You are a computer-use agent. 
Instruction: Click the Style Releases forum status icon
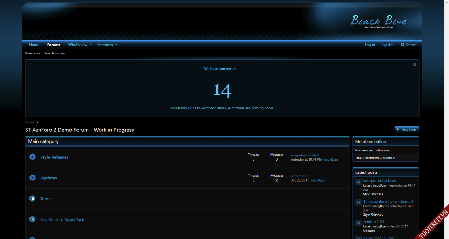pyautogui.click(x=33, y=157)
